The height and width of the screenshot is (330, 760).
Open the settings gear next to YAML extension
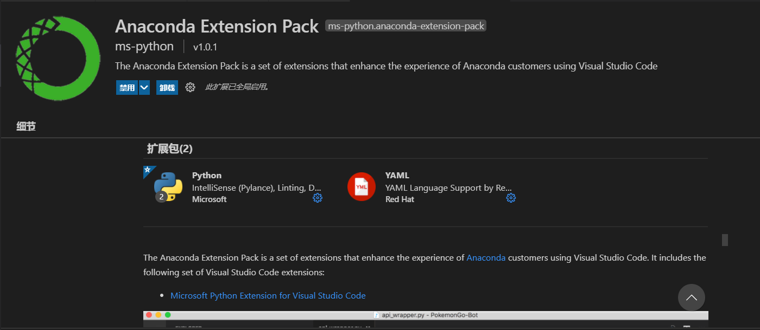tap(510, 198)
